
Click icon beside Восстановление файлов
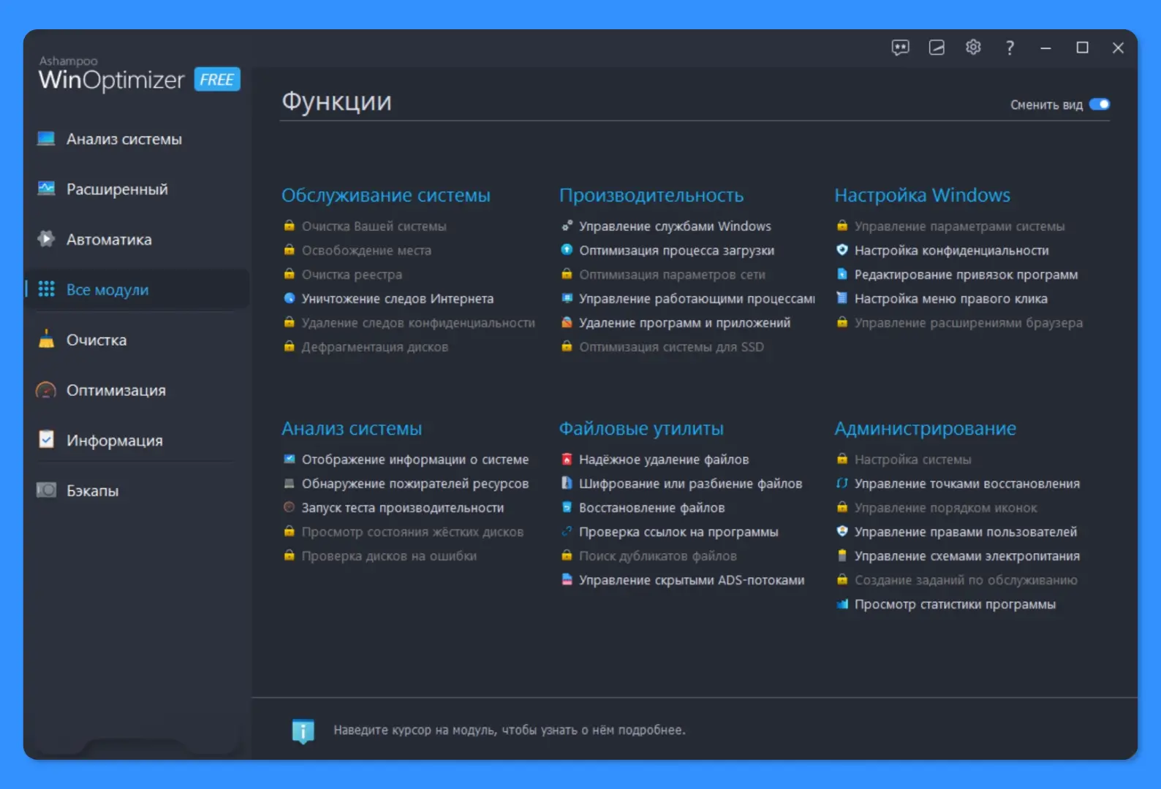click(x=567, y=507)
